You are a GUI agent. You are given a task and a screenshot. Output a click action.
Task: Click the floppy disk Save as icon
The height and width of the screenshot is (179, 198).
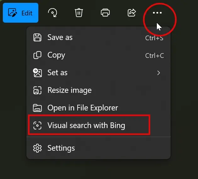tap(37, 37)
